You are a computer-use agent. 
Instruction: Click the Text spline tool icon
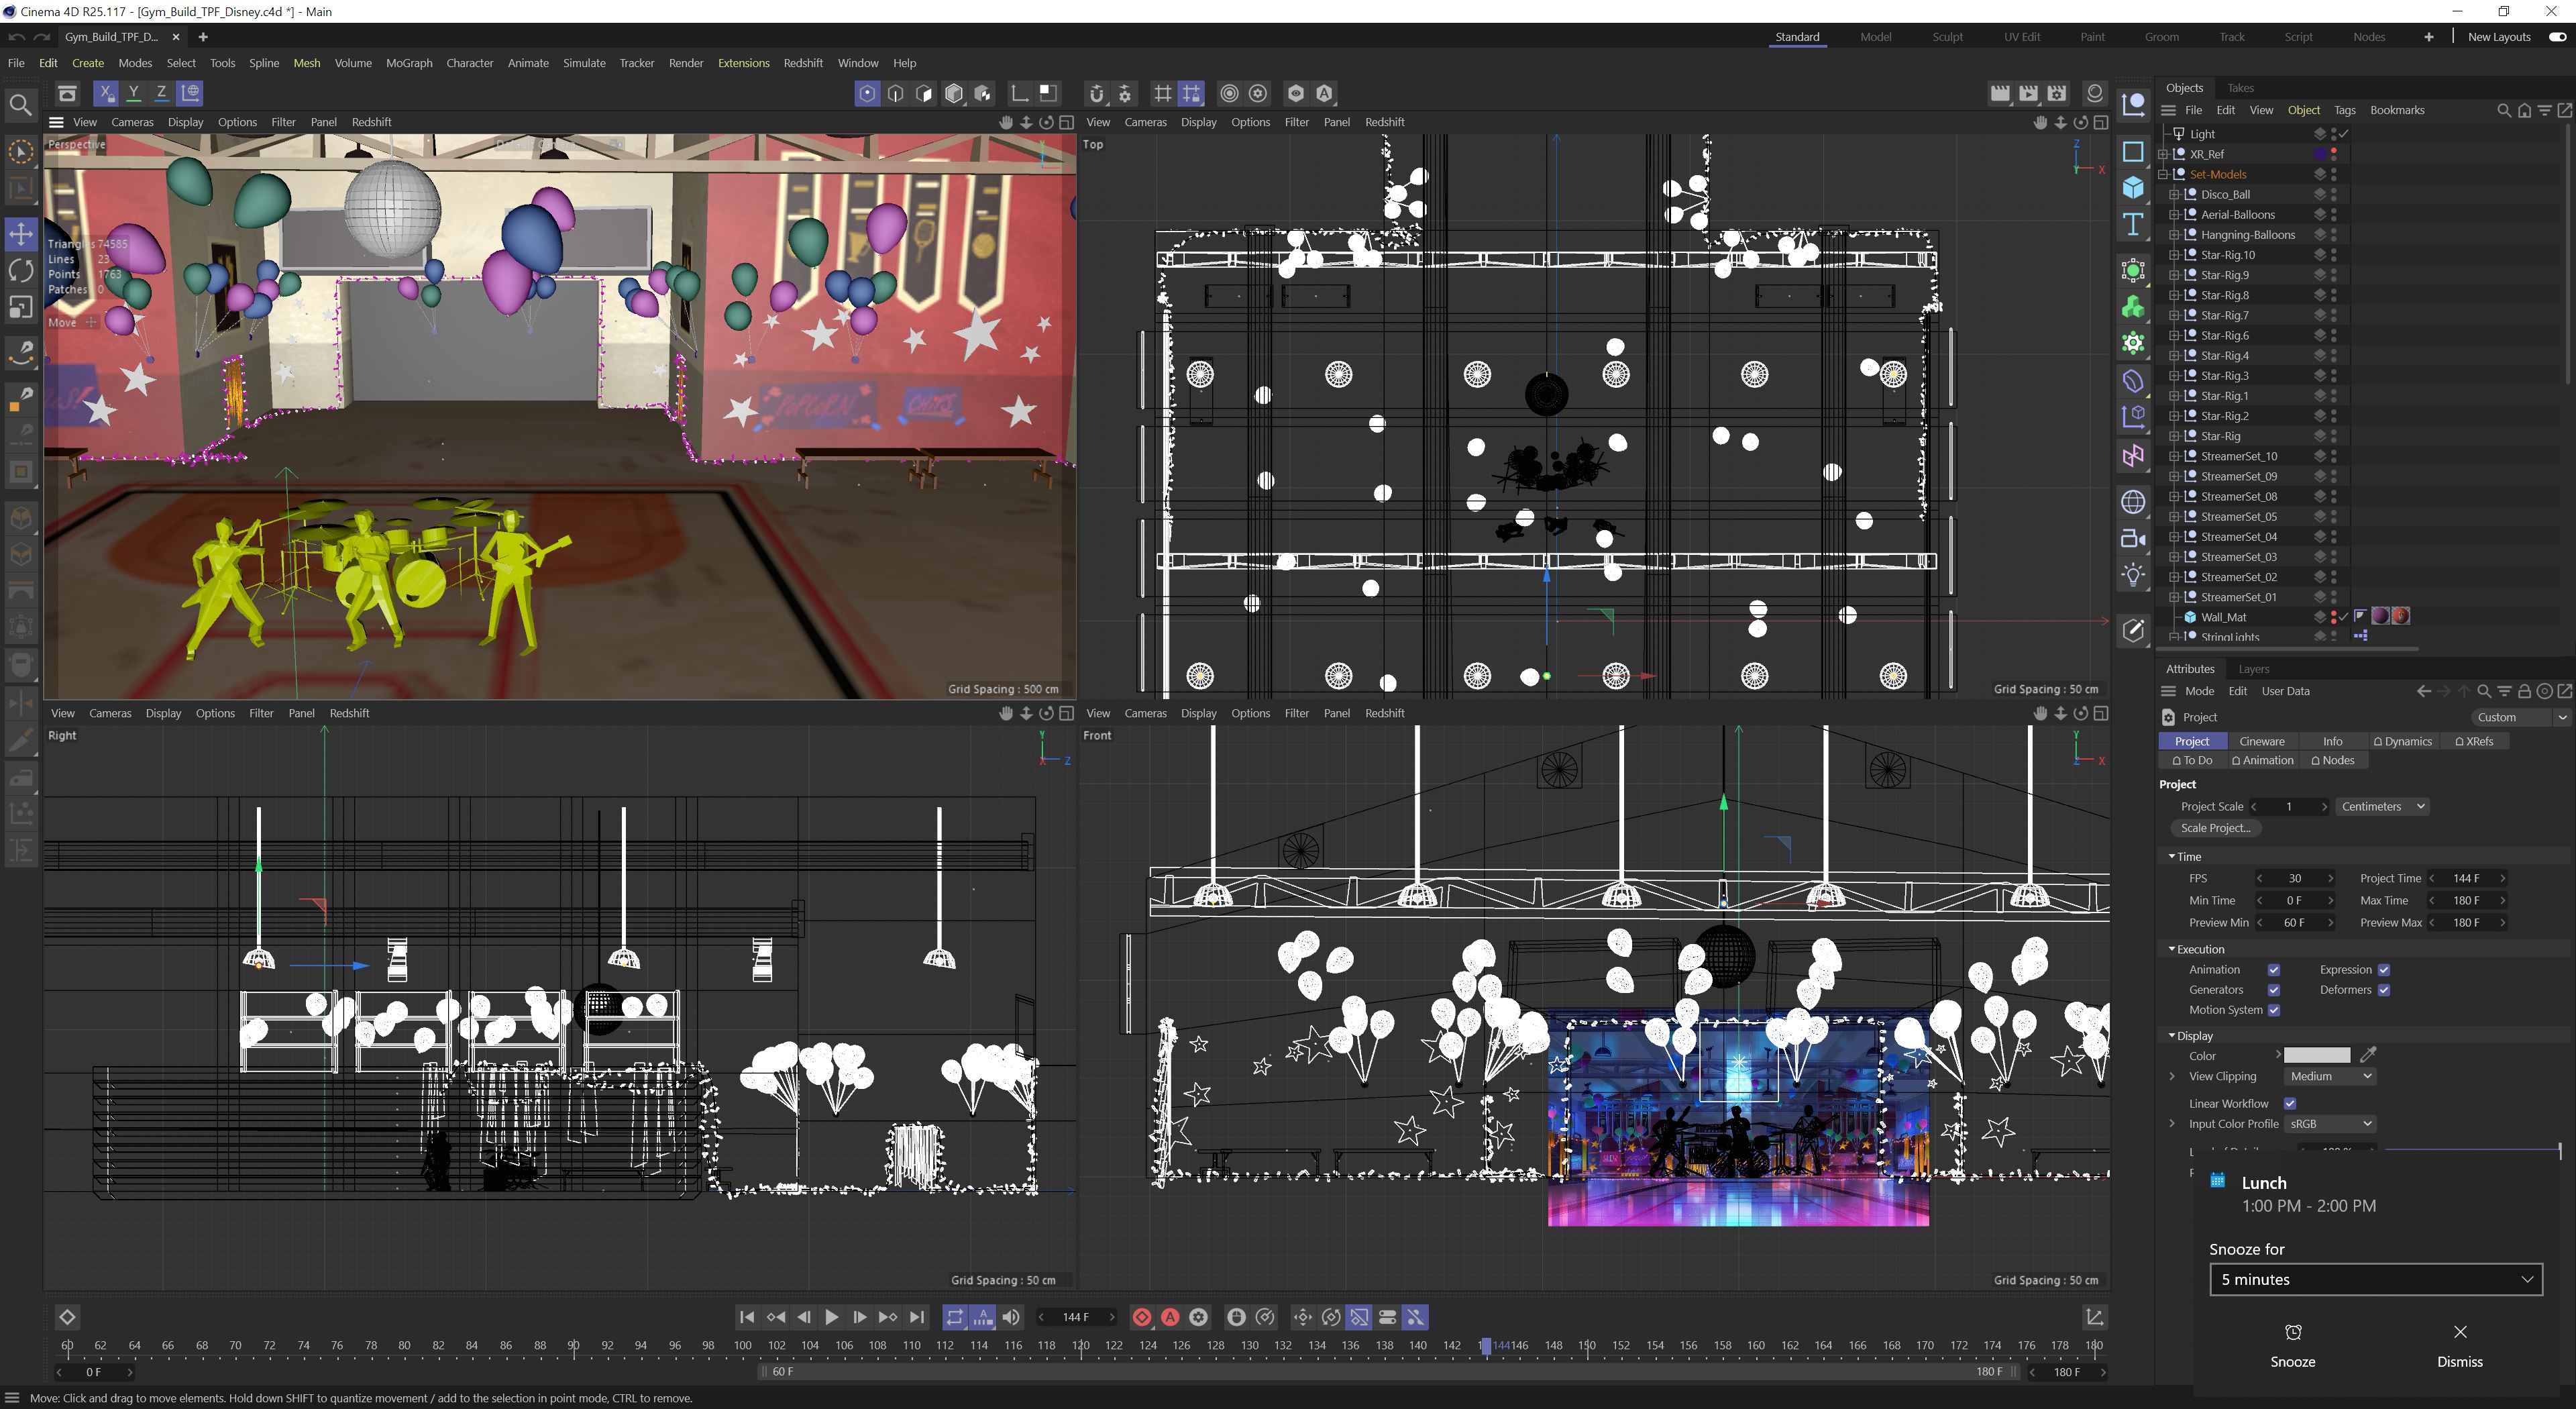[2133, 224]
